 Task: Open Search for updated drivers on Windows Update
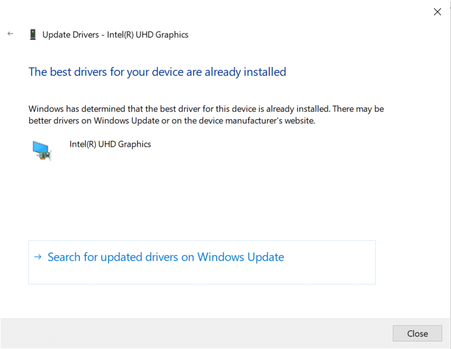202,263
